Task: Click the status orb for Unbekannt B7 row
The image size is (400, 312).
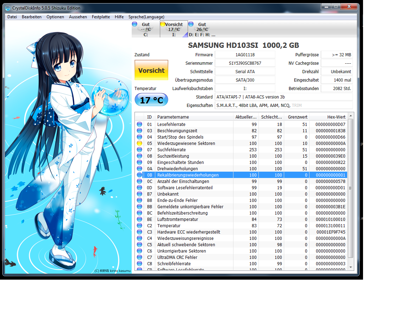Action: pyautogui.click(x=139, y=194)
